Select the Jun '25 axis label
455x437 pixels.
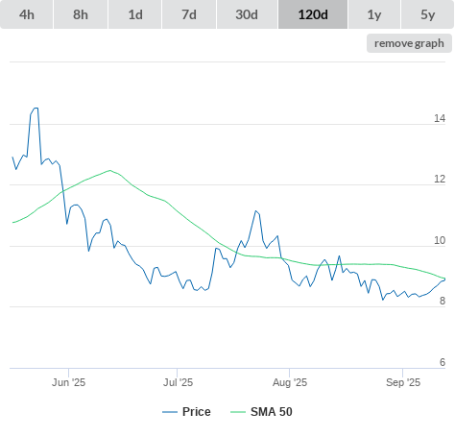[68, 382]
